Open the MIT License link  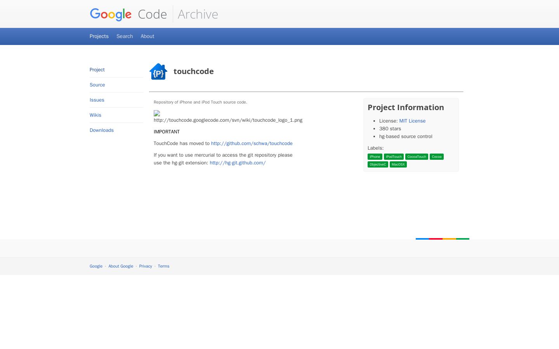click(x=412, y=121)
